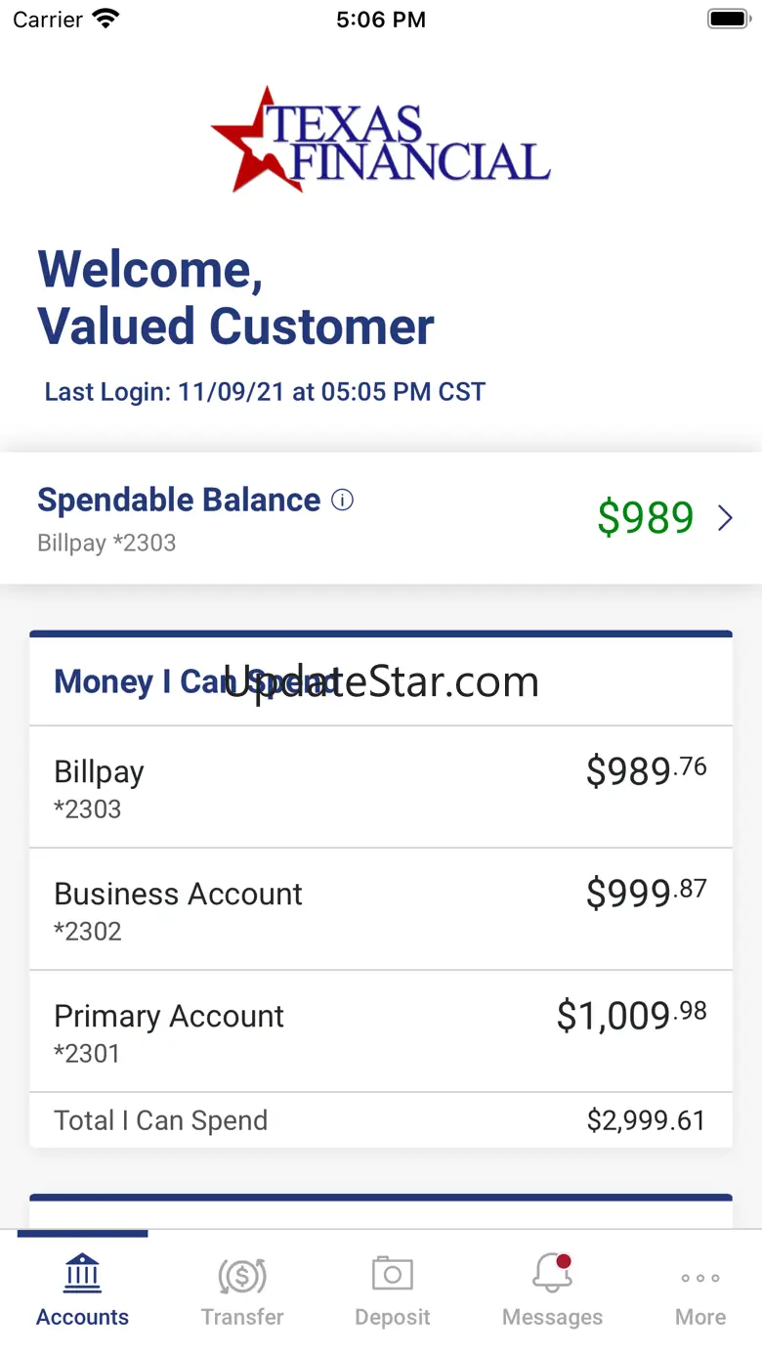
Task: Tap the Total I Can Spend row
Action: 381,1120
